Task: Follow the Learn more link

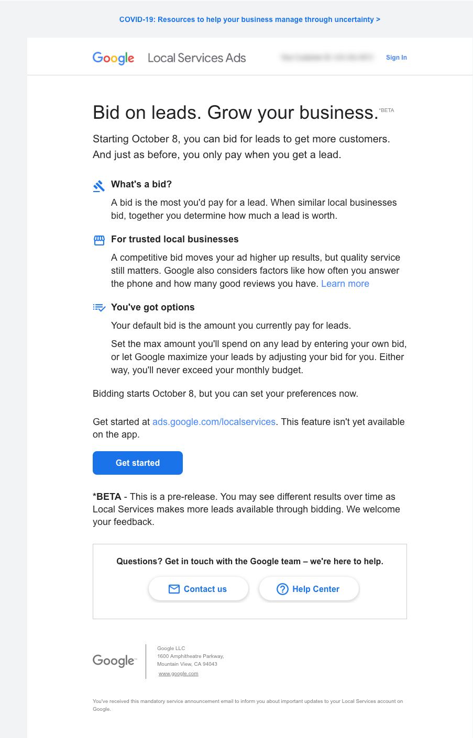Action: point(345,284)
